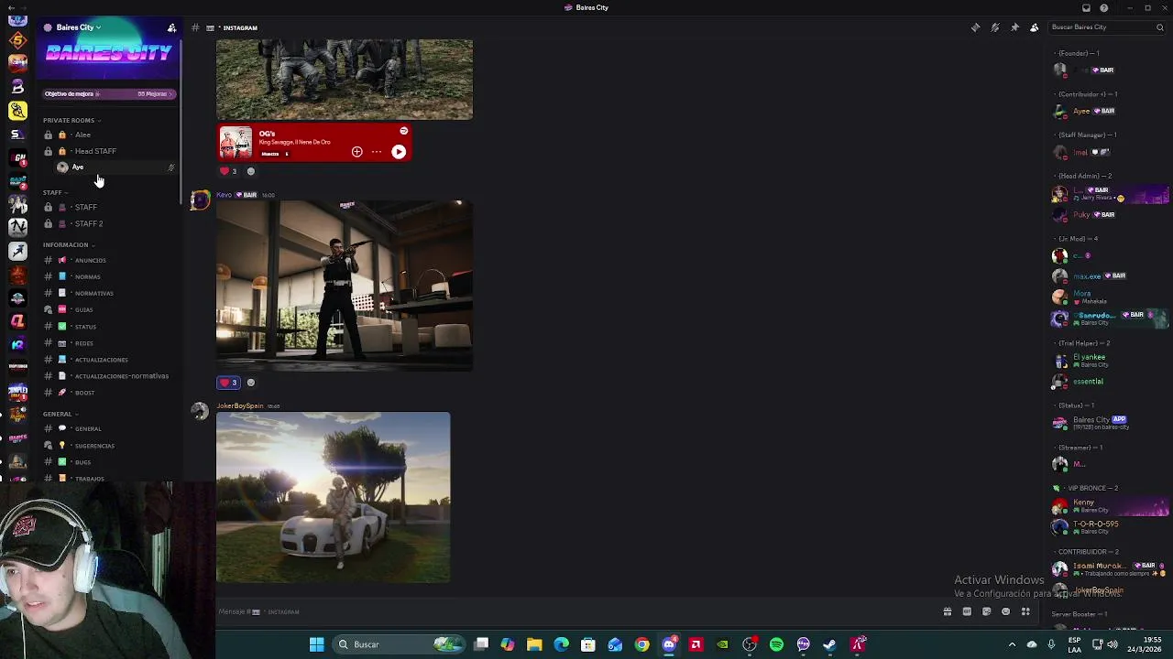Select member Kenny in VIP BRONCE
The height and width of the screenshot is (659, 1173).
(x=1110, y=505)
